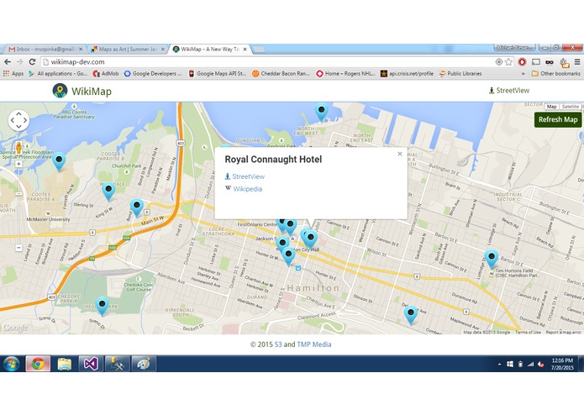This screenshot has height=415, width=584.
Task: Click the Refresh Map button
Action: (558, 119)
